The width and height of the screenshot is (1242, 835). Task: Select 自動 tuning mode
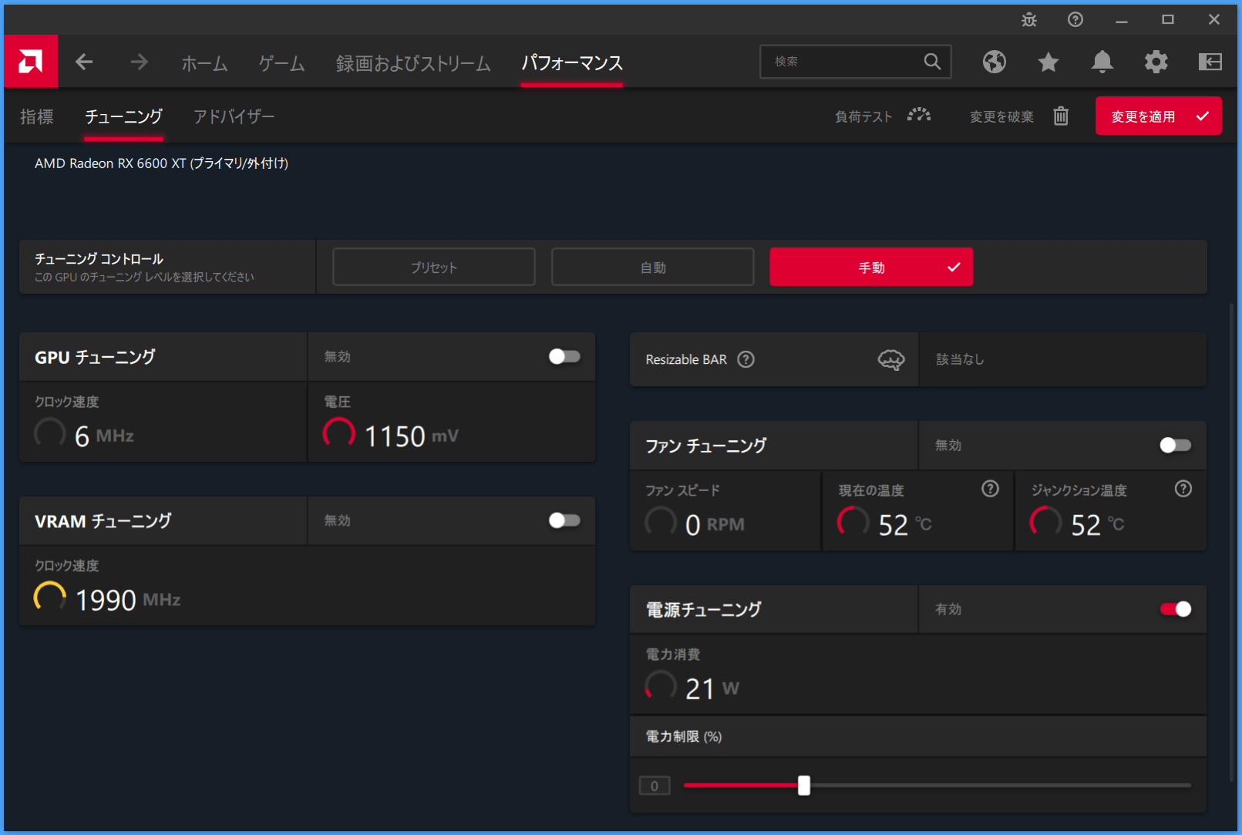tap(653, 267)
